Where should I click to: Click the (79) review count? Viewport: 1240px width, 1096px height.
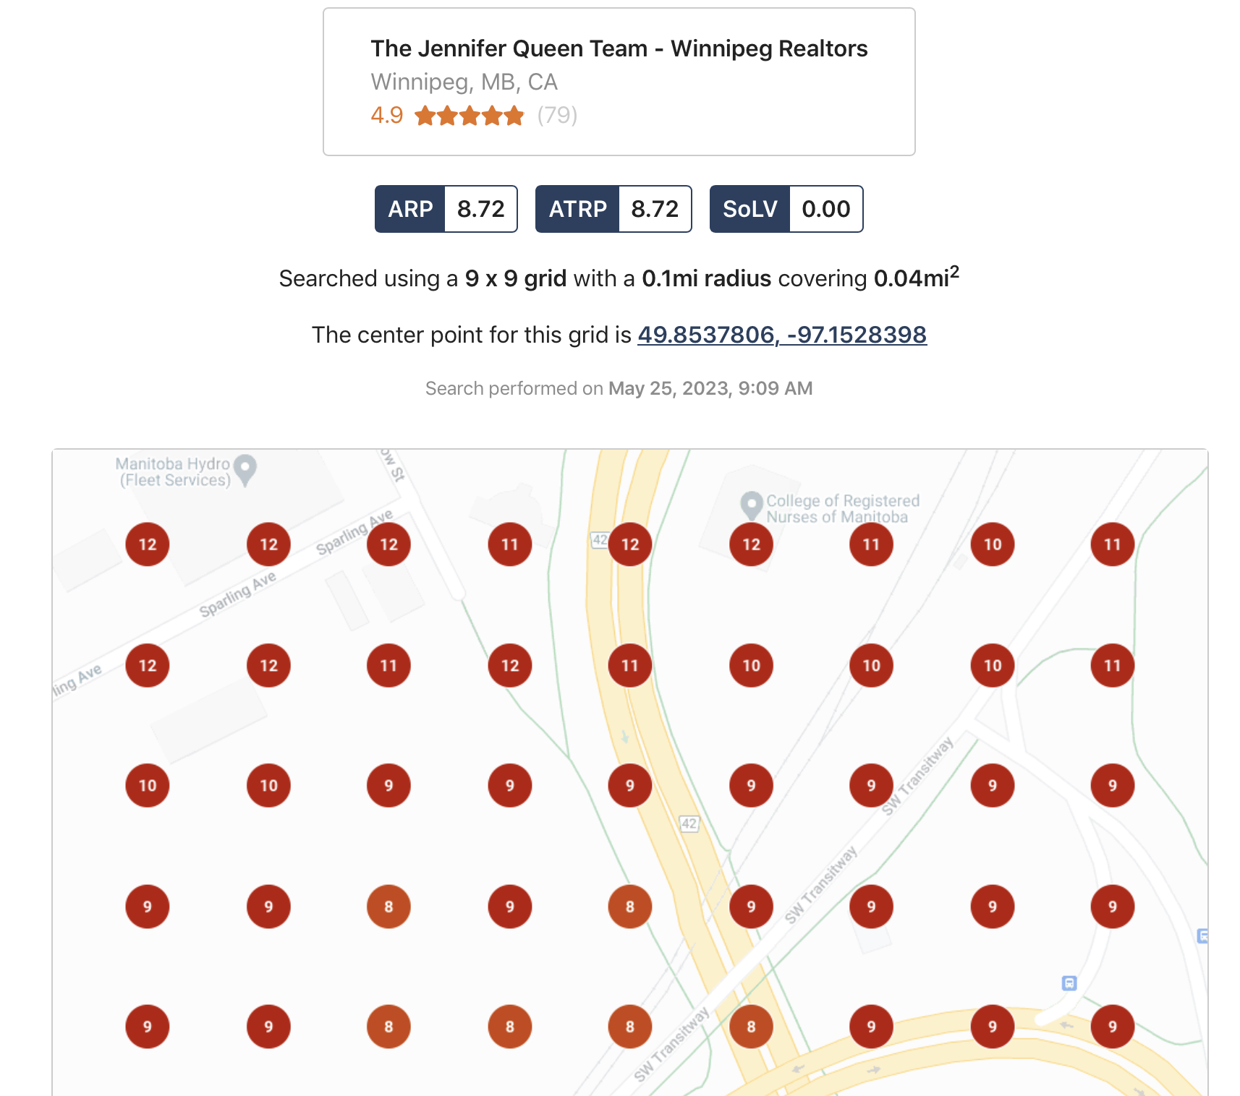point(557,115)
